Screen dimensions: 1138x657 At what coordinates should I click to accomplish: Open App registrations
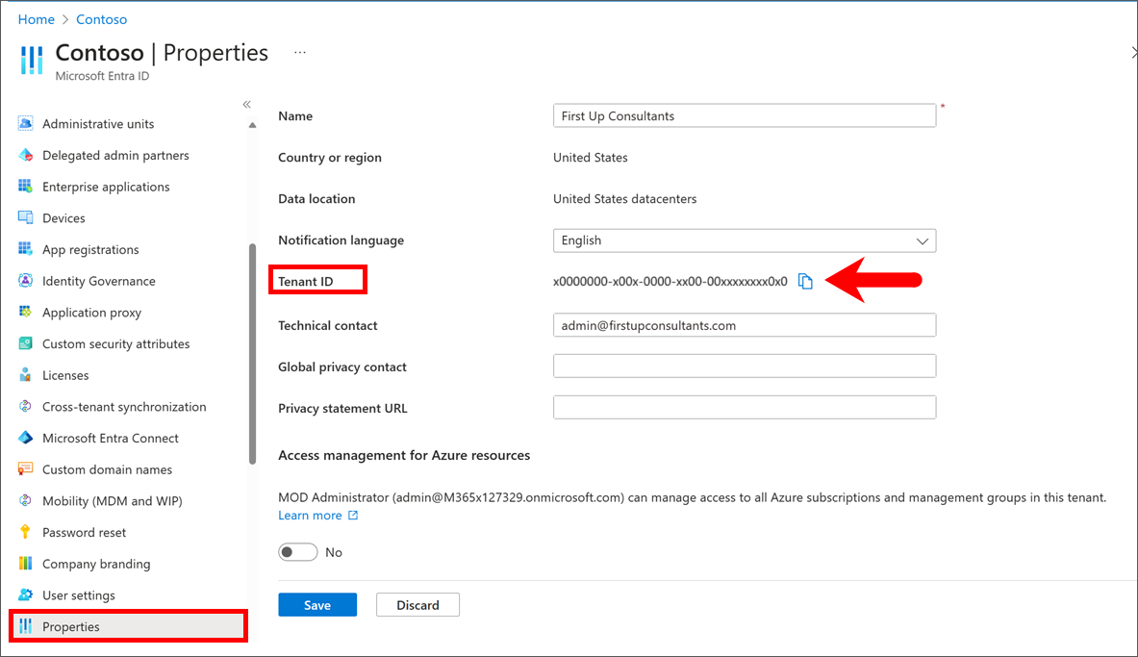tap(90, 249)
